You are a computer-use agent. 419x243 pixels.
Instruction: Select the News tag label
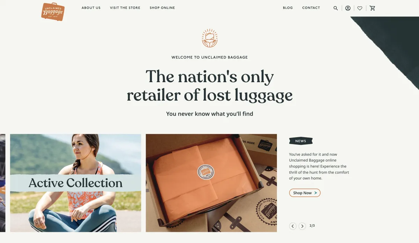coord(301,141)
